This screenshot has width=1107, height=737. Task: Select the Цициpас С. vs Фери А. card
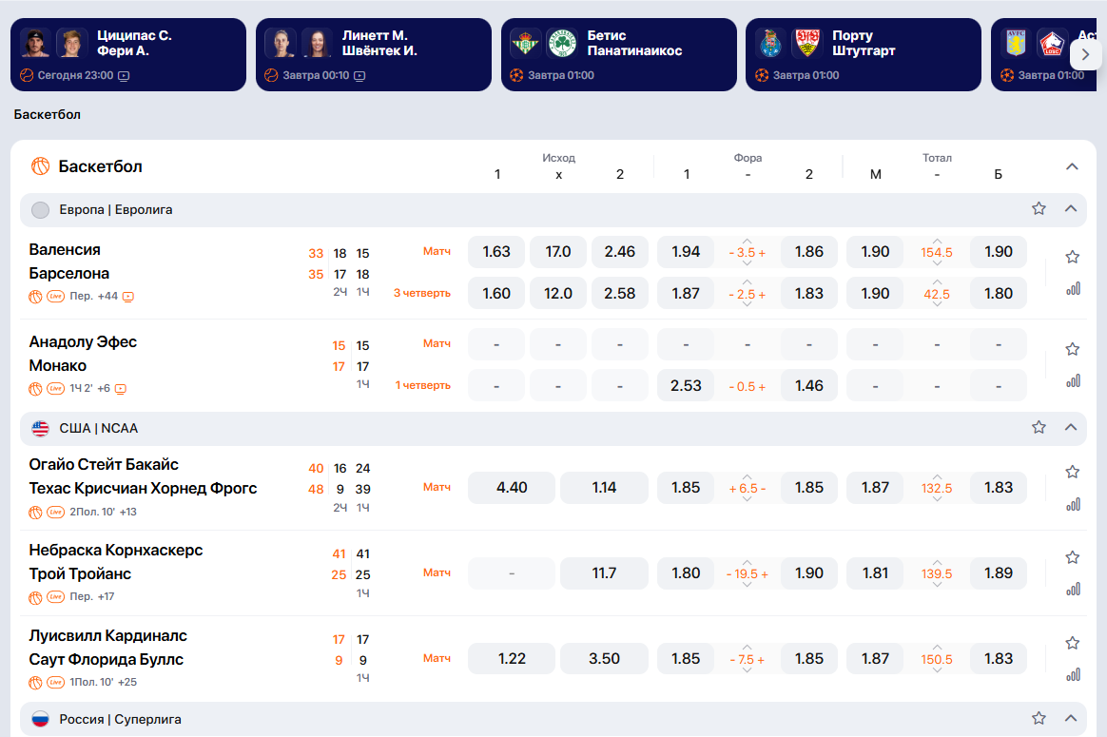click(x=127, y=54)
